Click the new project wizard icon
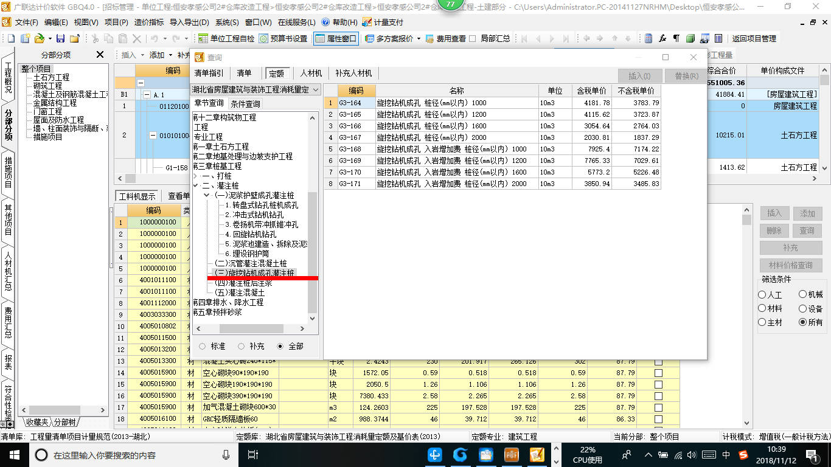Viewport: 831px width, 467px height. pyautogui.click(x=26, y=38)
